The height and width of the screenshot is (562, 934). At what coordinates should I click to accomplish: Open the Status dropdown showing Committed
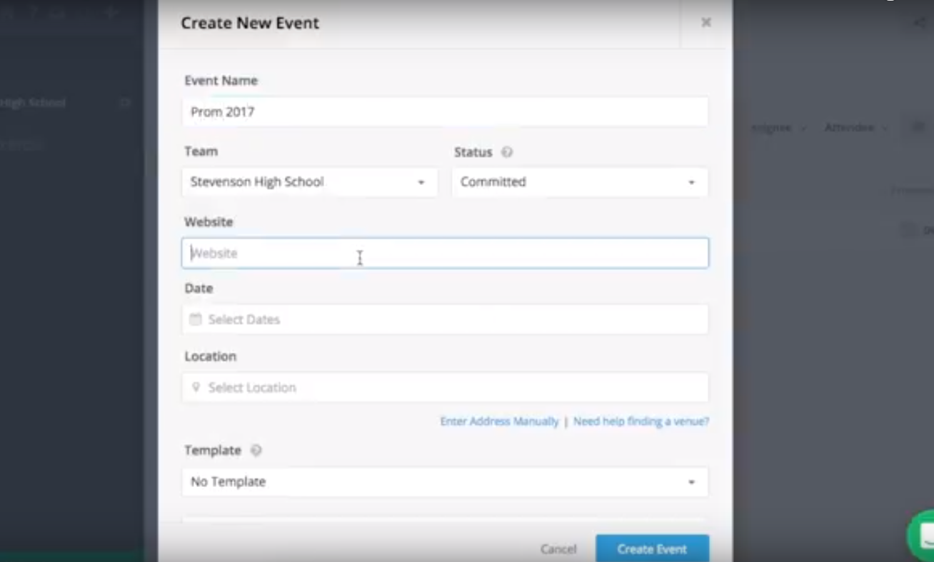(579, 182)
